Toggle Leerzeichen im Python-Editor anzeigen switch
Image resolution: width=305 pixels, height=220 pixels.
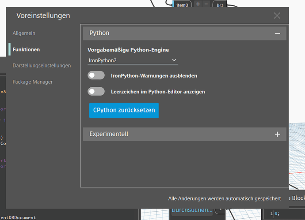coord(96,91)
